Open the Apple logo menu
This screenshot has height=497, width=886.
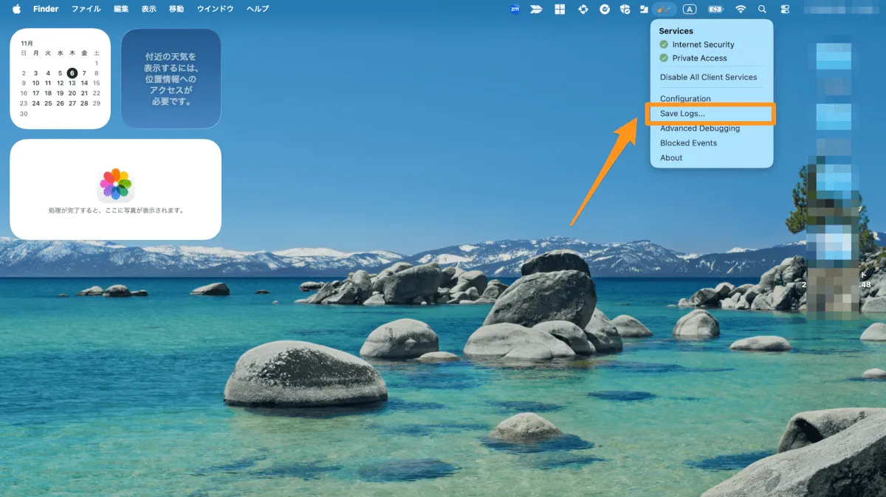tap(16, 9)
